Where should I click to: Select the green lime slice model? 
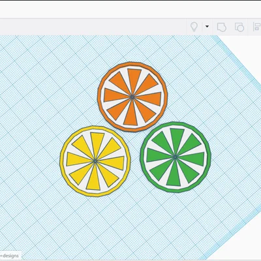pyautogui.click(x=176, y=157)
